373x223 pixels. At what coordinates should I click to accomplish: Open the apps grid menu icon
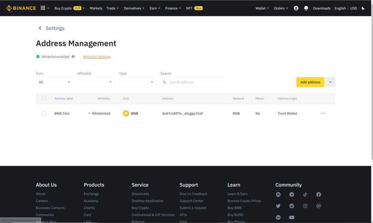(43, 8)
